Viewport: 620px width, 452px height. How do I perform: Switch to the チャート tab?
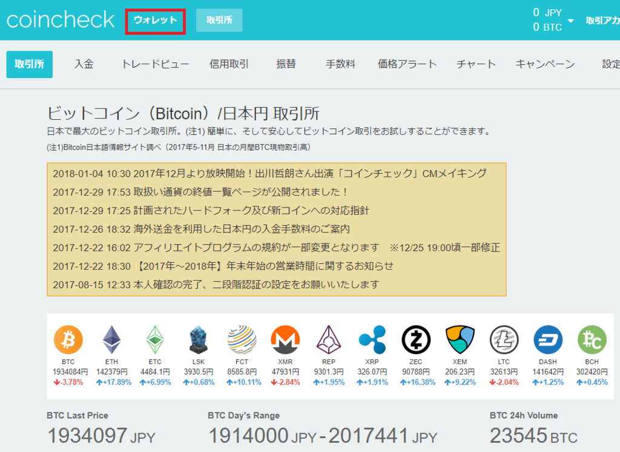click(476, 64)
